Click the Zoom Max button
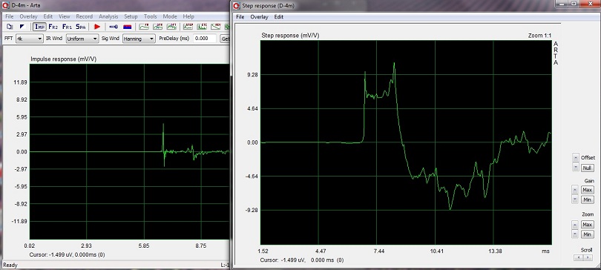The width and height of the screenshot is (601, 270). click(587, 225)
